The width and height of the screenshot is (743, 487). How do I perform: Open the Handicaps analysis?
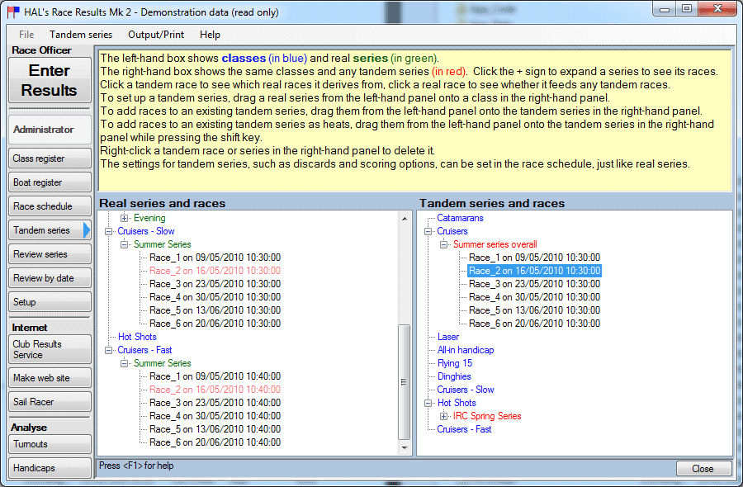click(50, 467)
